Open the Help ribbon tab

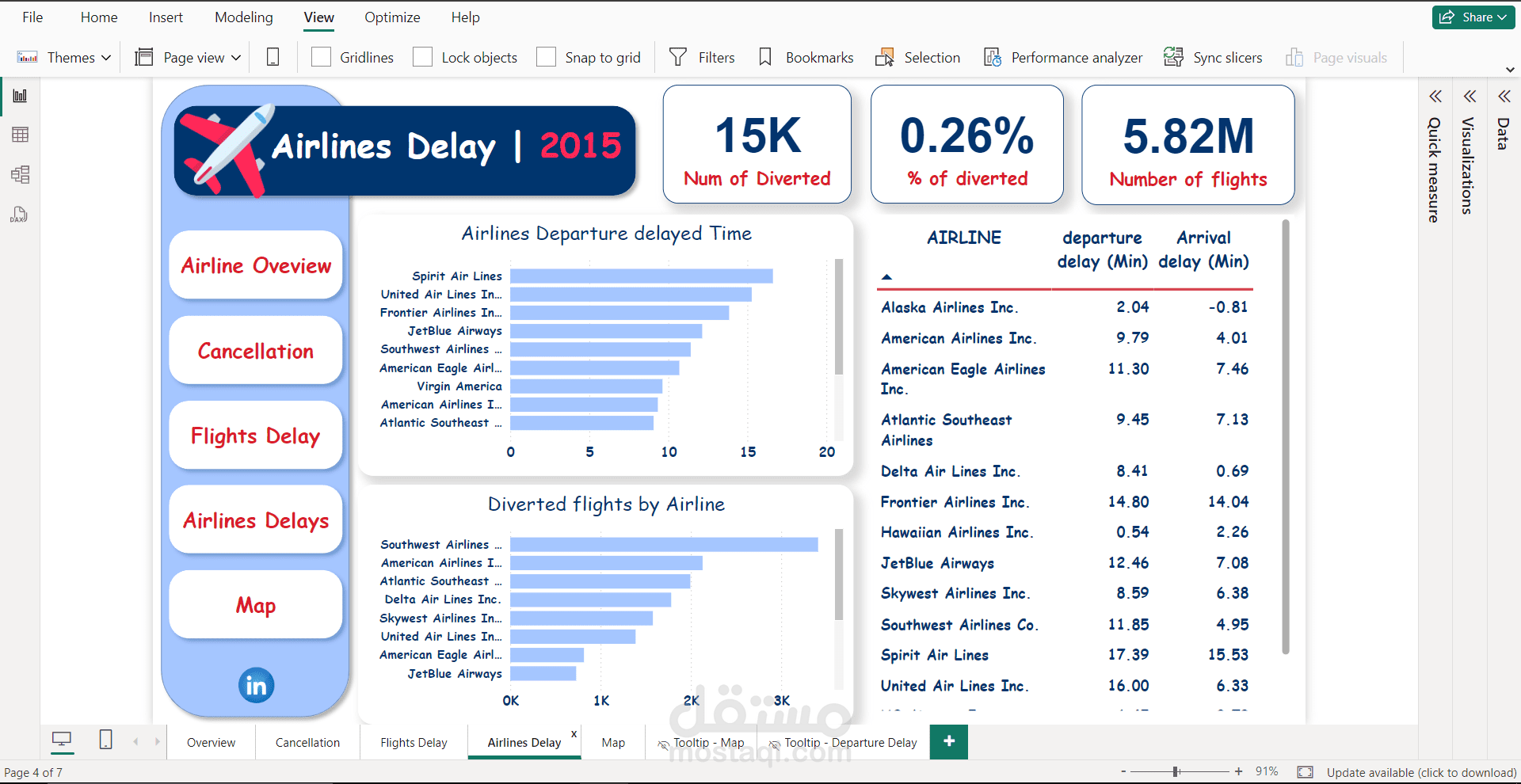click(x=466, y=17)
